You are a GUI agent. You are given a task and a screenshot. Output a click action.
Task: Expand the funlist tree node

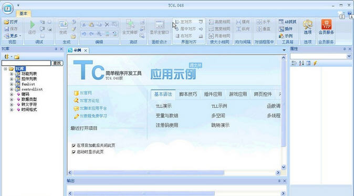tap(12, 84)
